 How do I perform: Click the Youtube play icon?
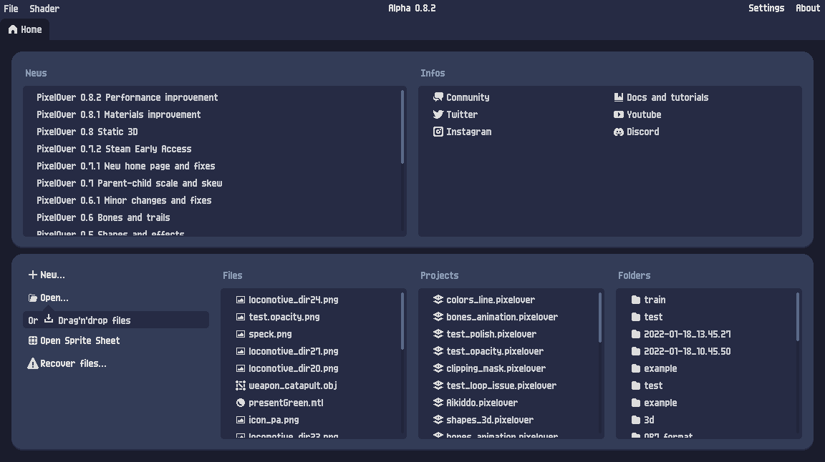[x=618, y=114]
